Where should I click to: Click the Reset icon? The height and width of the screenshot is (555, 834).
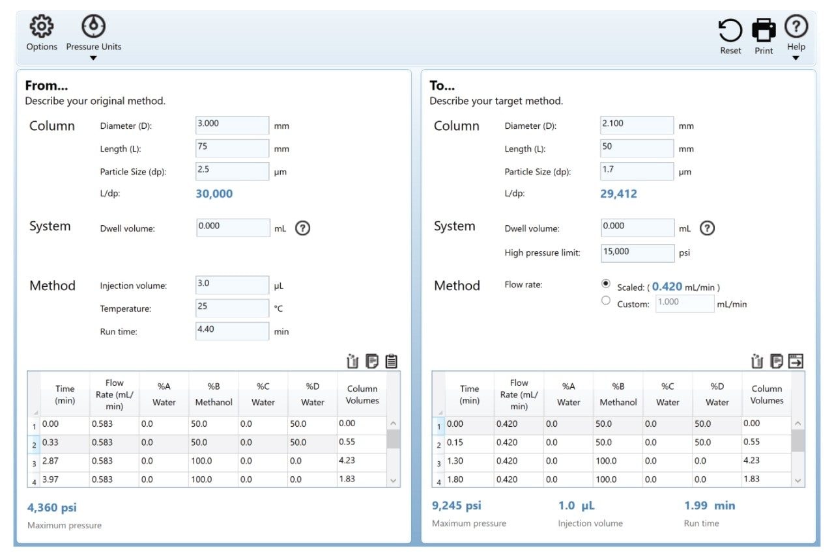pyautogui.click(x=730, y=30)
